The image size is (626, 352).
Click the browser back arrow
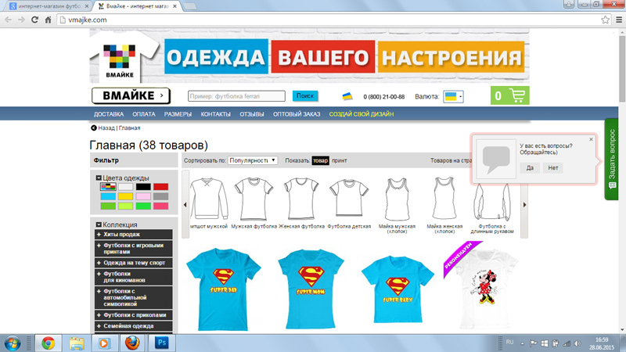point(8,20)
